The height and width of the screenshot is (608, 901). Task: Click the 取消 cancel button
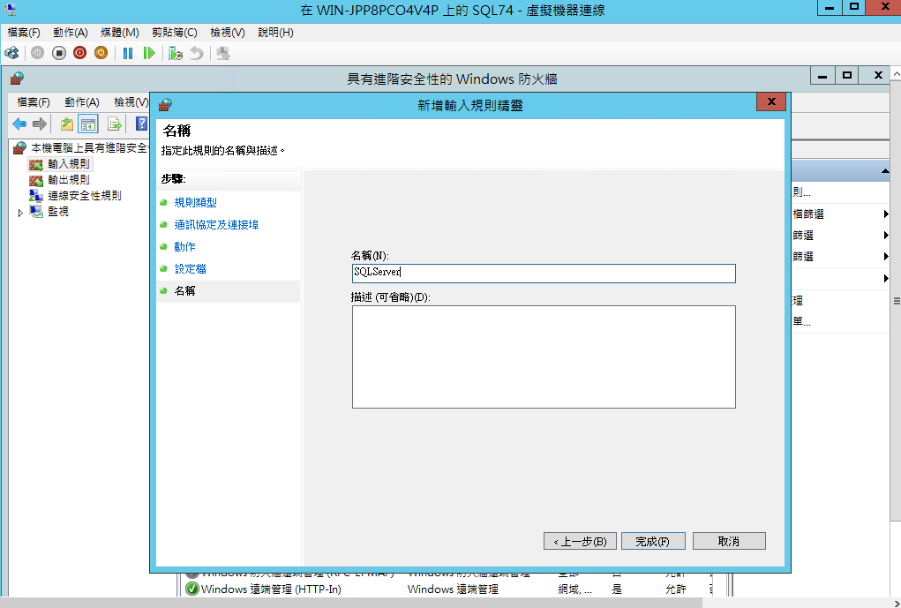coord(729,541)
